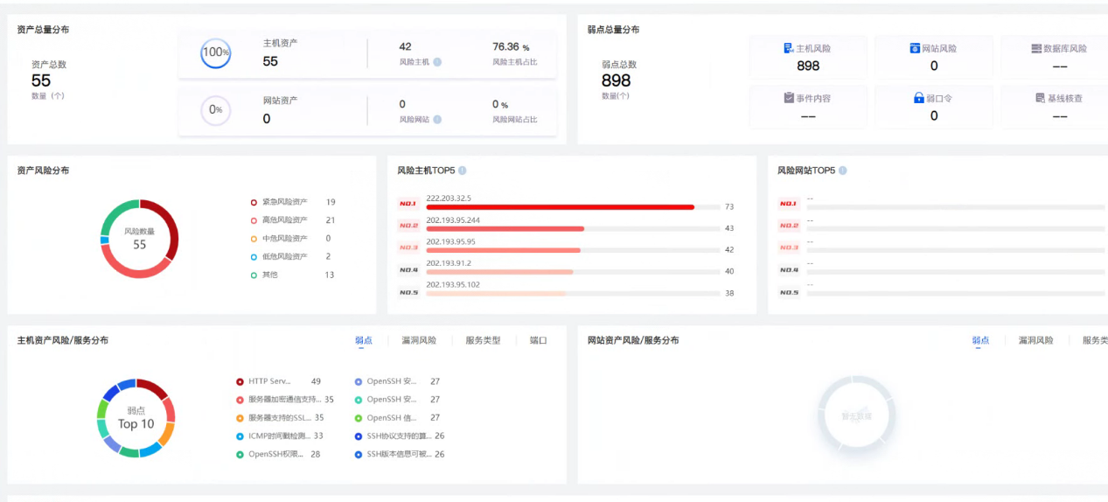
Task: Click info icon beside 风险网站TOP5 title
Action: coord(842,171)
